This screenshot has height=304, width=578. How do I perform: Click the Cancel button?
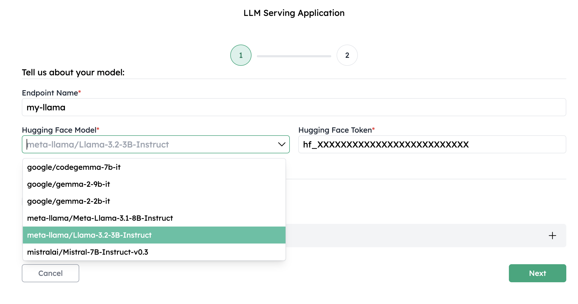pos(51,273)
